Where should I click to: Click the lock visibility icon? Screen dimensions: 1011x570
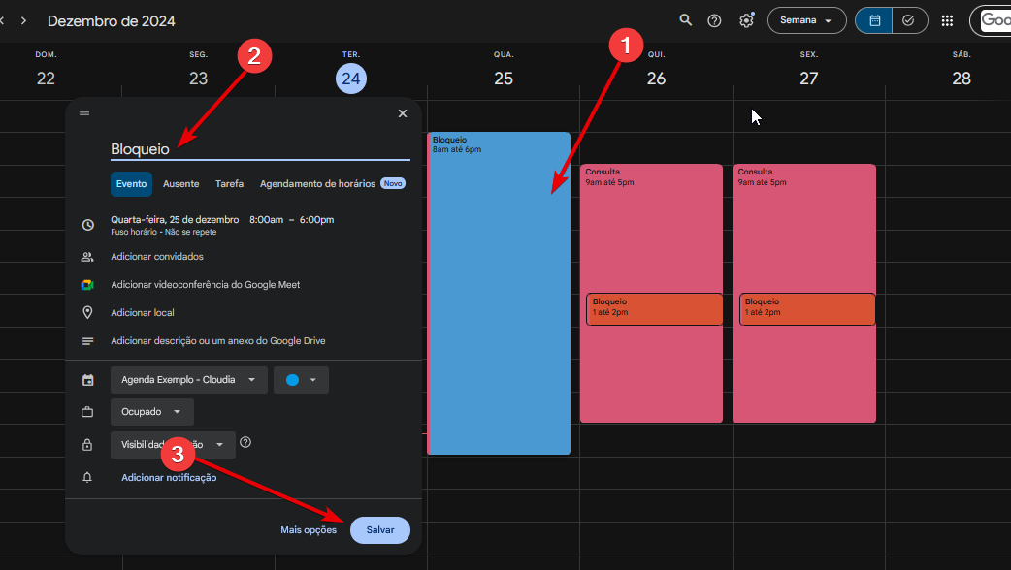pyautogui.click(x=87, y=444)
